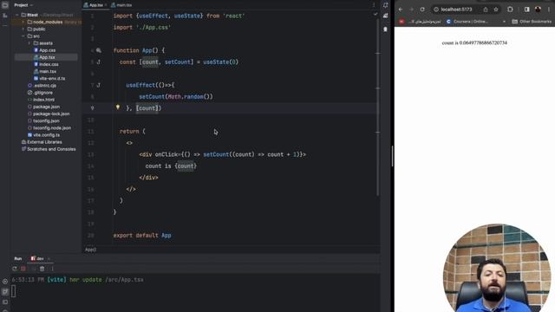Image resolution: width=555 pixels, height=312 pixels.
Task: Expand the node_modules folder
Action: pyautogui.click(x=23, y=22)
